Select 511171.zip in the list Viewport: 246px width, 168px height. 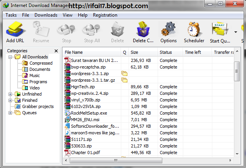(x=81, y=139)
